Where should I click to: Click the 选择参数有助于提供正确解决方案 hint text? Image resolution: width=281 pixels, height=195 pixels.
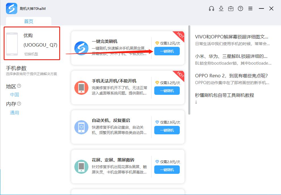click(31, 74)
